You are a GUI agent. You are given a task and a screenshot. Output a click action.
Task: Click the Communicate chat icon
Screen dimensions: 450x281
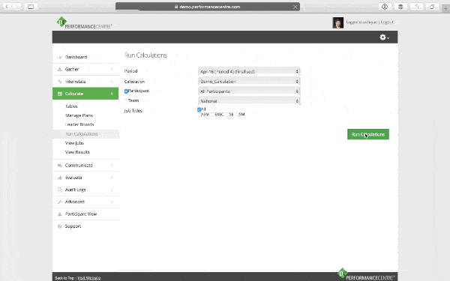click(x=60, y=166)
